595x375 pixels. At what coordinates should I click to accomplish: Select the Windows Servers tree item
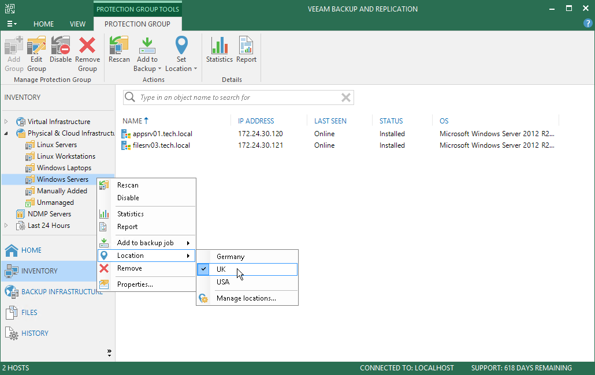pos(62,179)
